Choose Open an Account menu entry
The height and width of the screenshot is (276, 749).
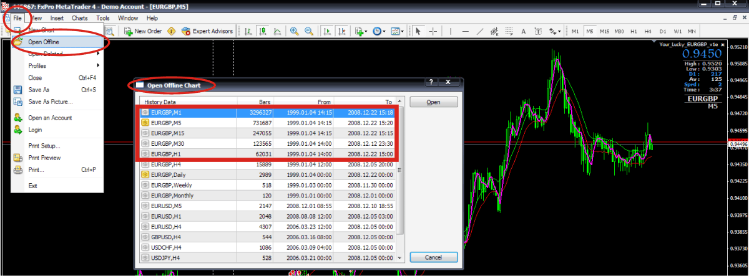(57, 118)
